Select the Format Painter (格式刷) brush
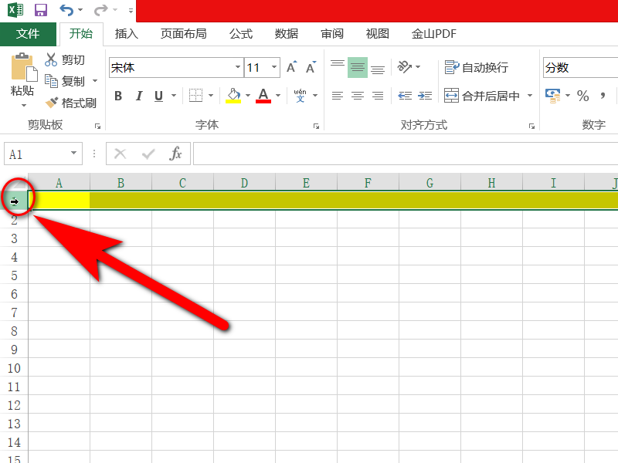 tap(51, 103)
